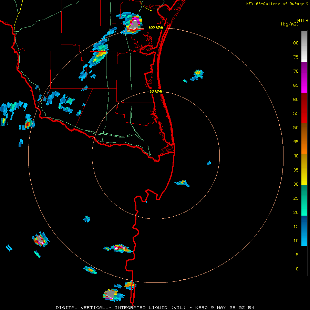The height and width of the screenshot is (310, 310).
Task: Select the 40 scale value
Action: point(296,156)
